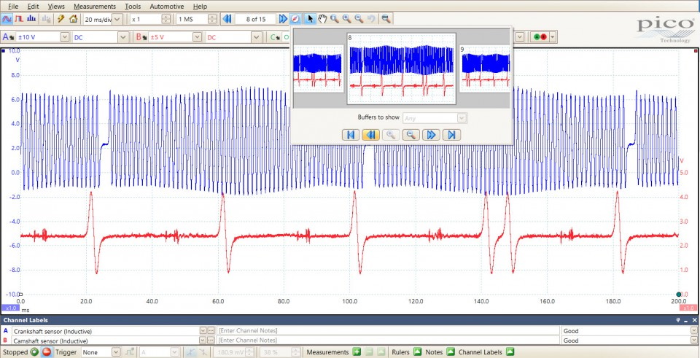Expand Channel A ±10 V range dropdown
Image resolution: width=700 pixels, height=358 pixels.
point(64,37)
